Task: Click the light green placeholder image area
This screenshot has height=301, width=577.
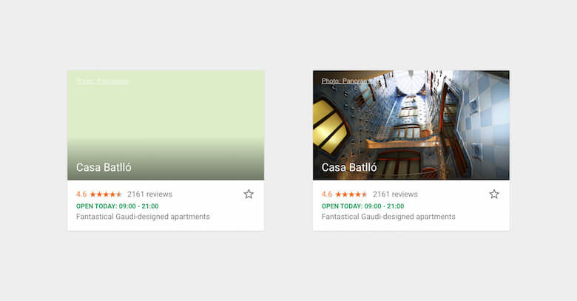Action: pyautogui.click(x=166, y=125)
